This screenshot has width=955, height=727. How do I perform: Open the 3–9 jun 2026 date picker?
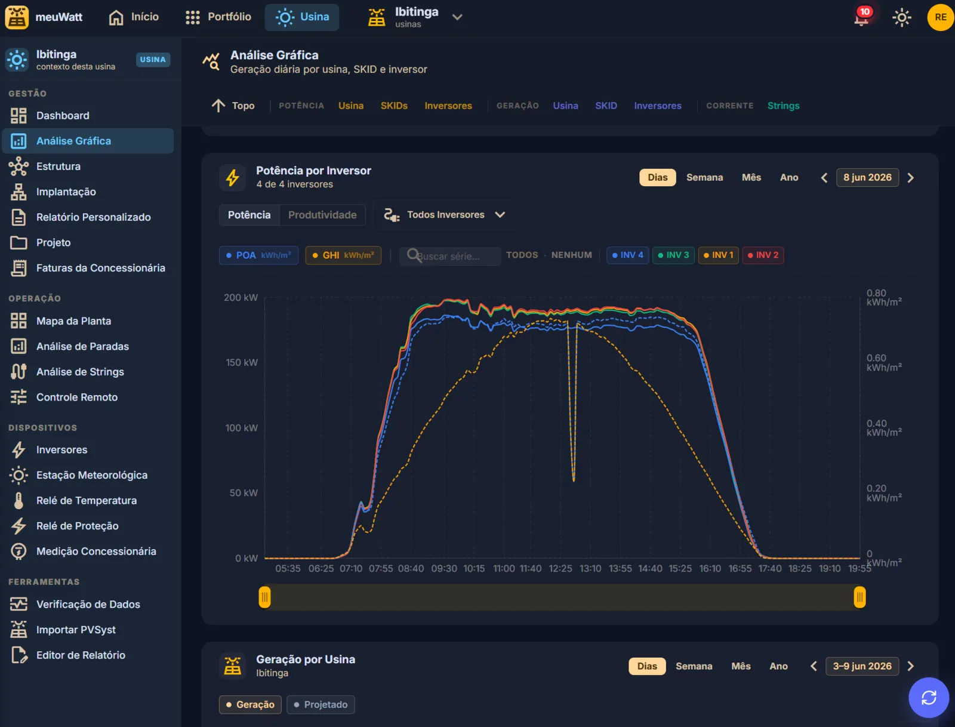(x=862, y=666)
